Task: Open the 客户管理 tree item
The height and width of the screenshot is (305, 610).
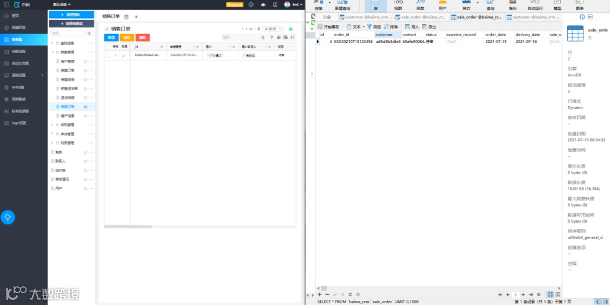Action: click(x=67, y=62)
